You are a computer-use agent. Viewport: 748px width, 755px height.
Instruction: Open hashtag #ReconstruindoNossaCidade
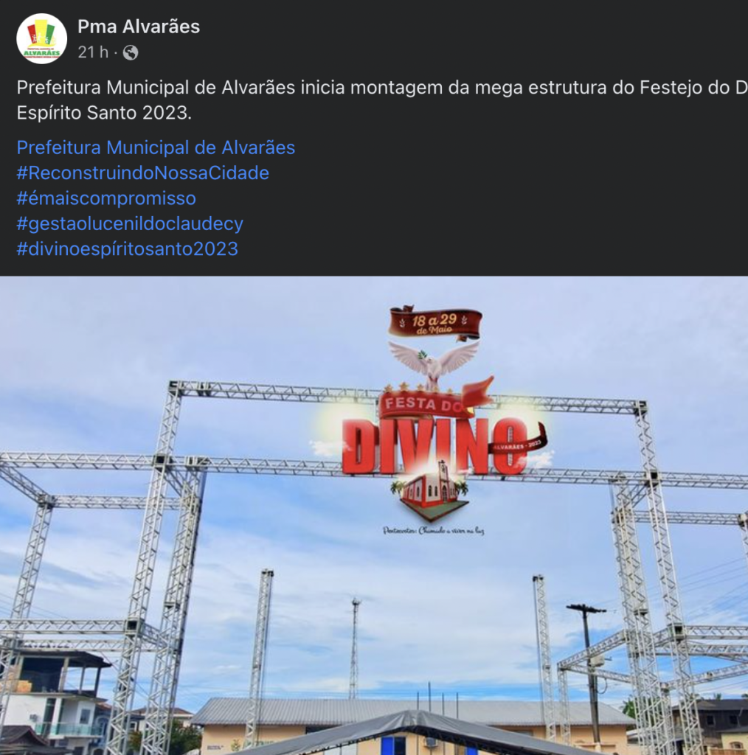click(142, 173)
